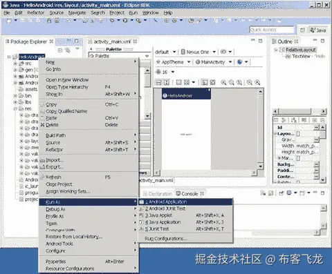Open the Refactor menu in menu bar
The image size is (332, 274).
pos(35,13)
